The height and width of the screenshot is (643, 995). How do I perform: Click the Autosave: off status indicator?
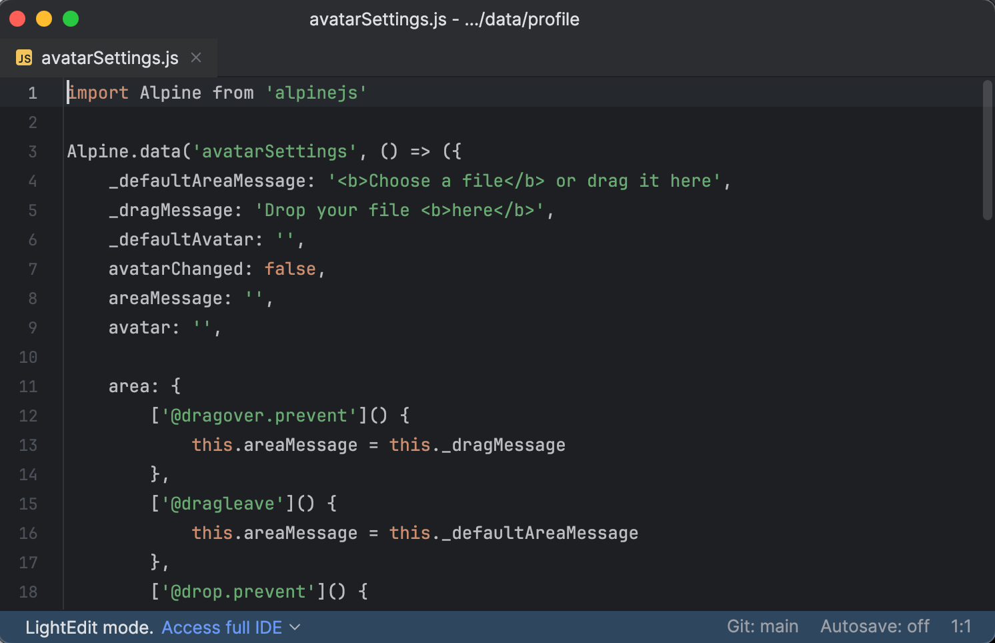point(874,626)
